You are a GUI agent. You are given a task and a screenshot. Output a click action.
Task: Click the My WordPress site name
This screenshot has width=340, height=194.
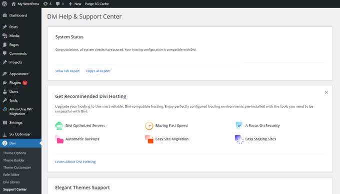[28, 3]
